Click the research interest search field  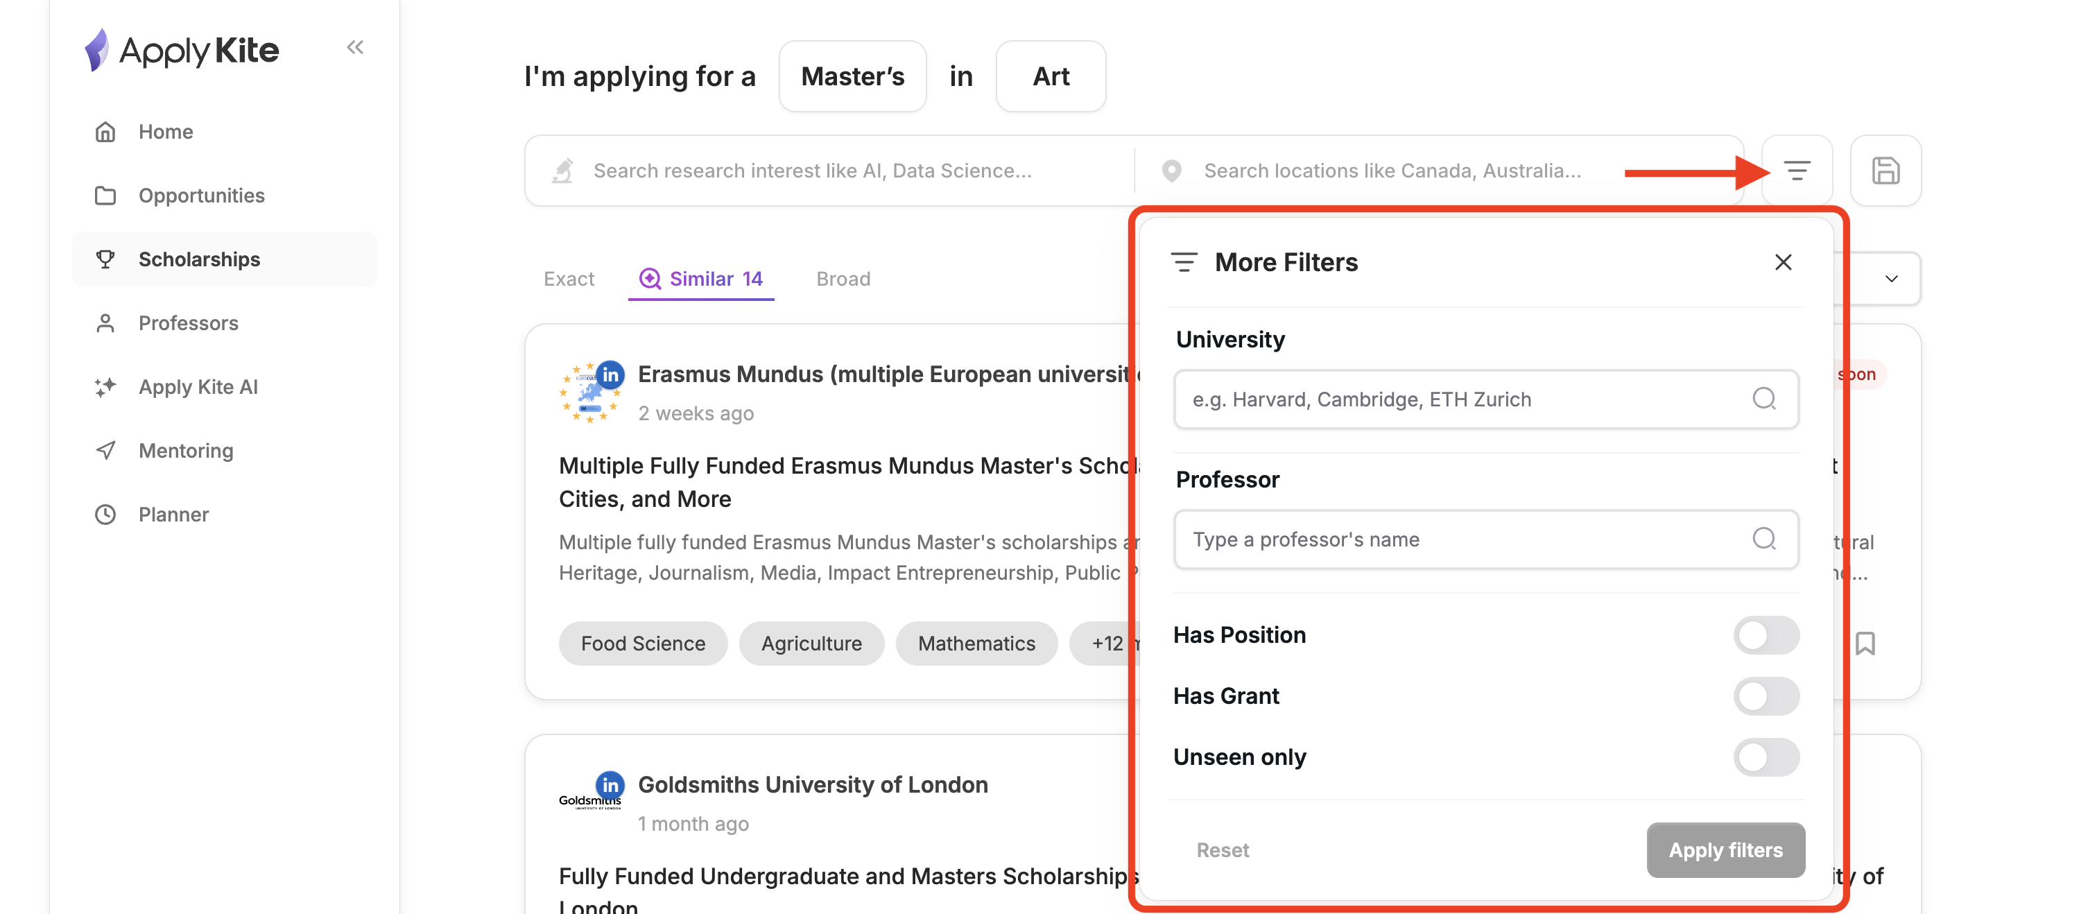(x=814, y=171)
